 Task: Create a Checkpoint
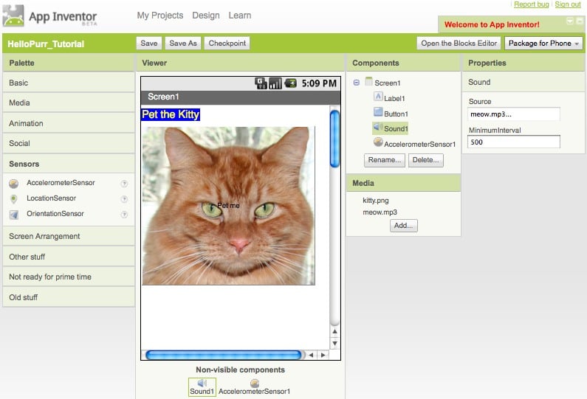(227, 44)
